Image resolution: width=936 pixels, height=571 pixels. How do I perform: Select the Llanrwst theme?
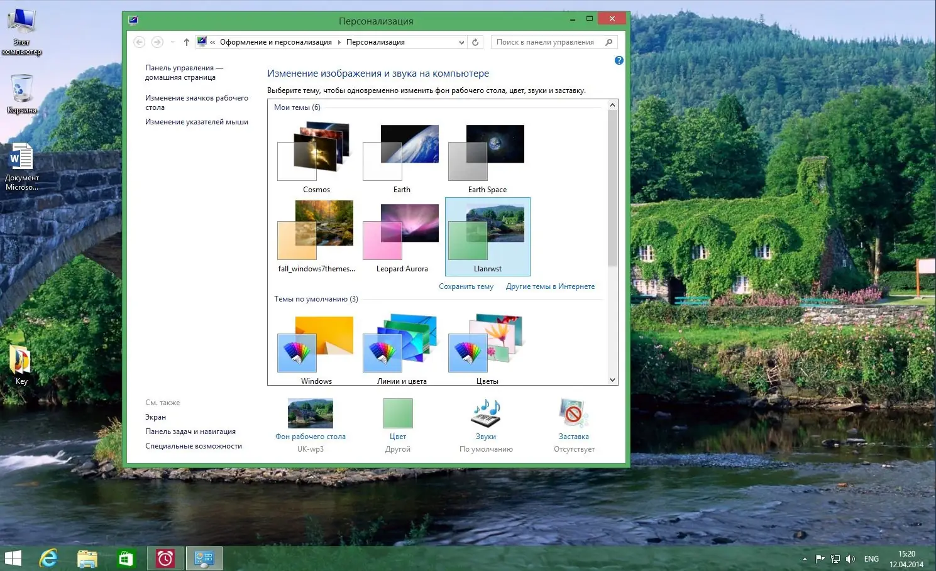pos(487,237)
